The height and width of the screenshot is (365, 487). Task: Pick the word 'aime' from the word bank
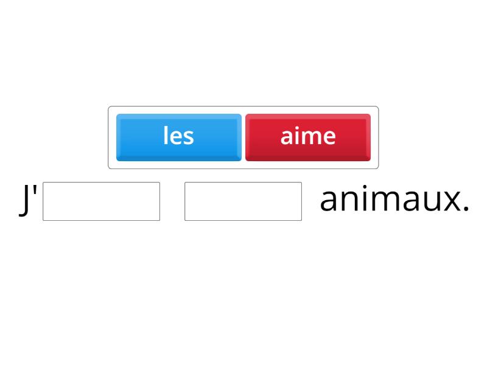[308, 136]
